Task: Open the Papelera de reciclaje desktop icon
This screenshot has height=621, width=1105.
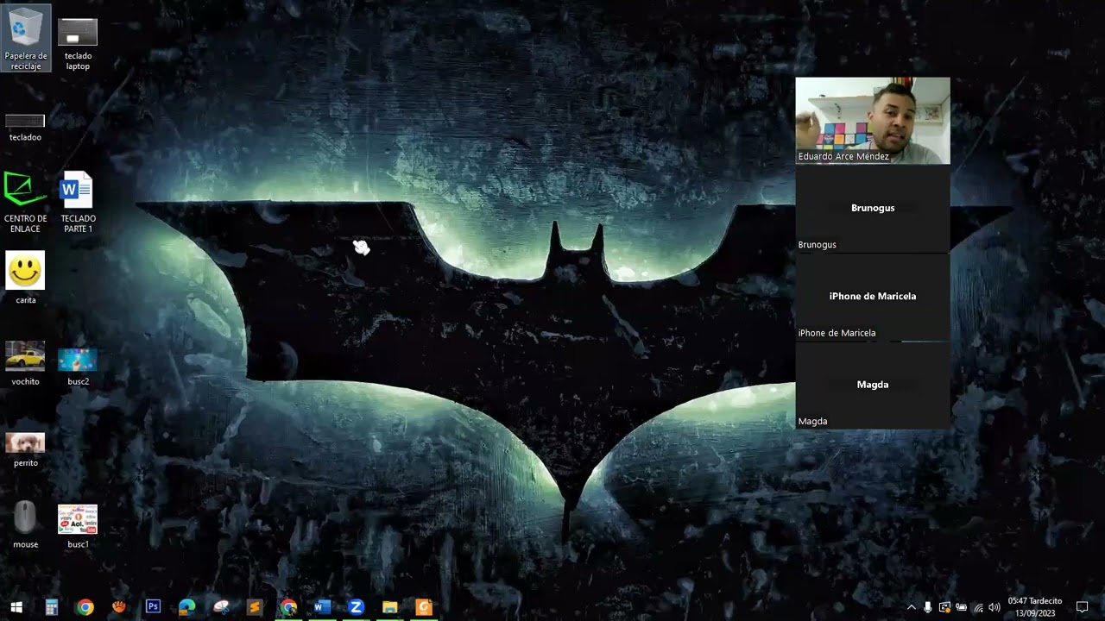Action: pos(26,38)
